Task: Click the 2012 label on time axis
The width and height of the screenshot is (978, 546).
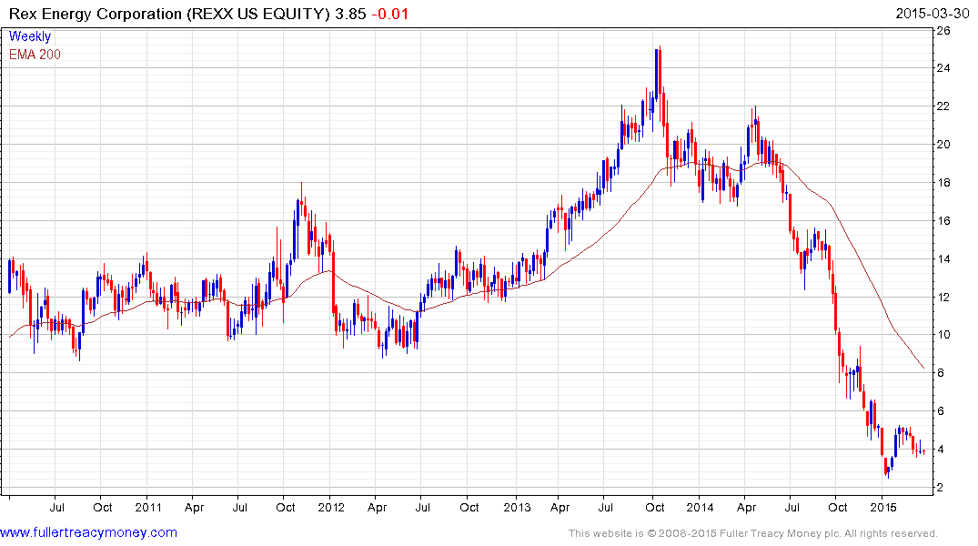Action: tap(332, 506)
